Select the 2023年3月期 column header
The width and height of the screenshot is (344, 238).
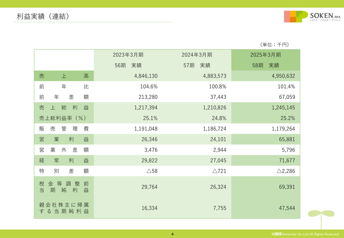128,55
